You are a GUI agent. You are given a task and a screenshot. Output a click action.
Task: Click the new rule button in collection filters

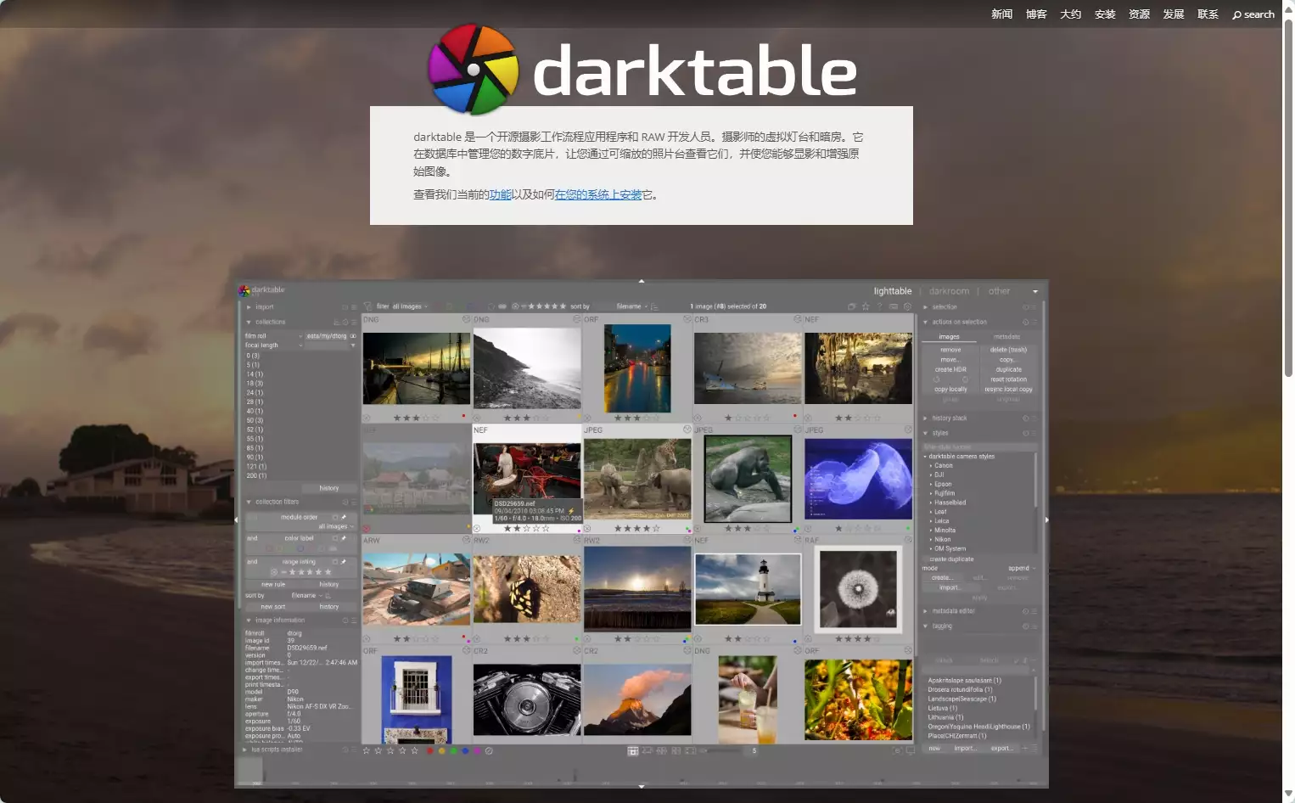(273, 585)
